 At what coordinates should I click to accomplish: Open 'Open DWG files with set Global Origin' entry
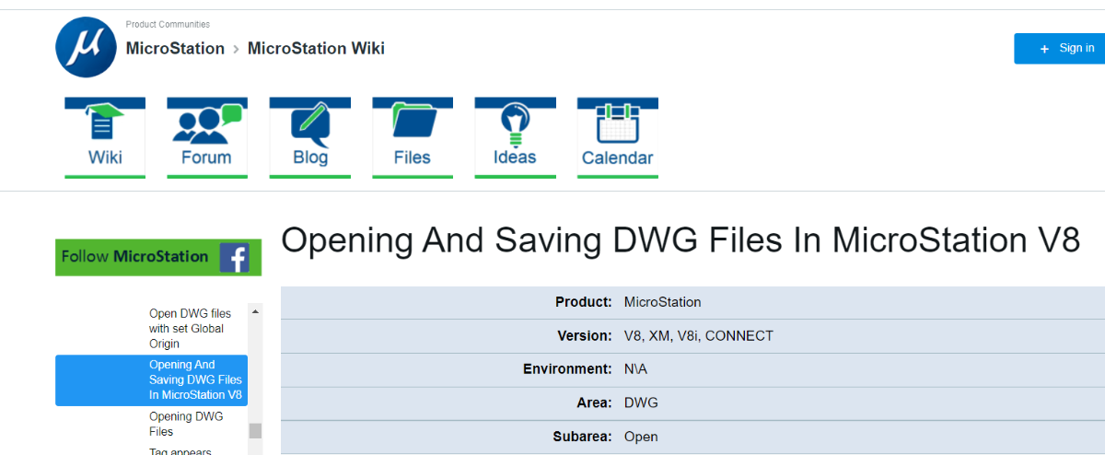[x=191, y=329]
